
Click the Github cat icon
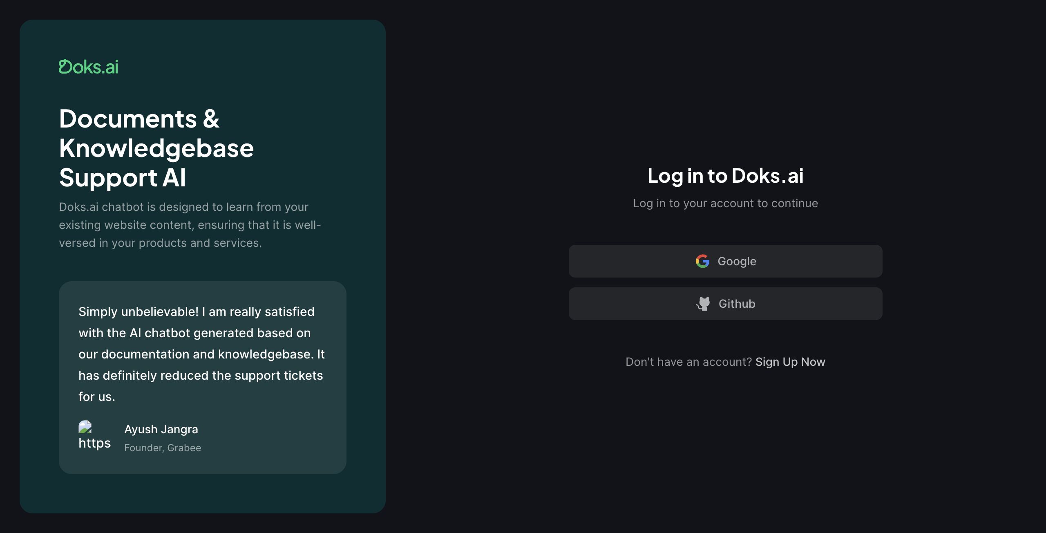(703, 304)
